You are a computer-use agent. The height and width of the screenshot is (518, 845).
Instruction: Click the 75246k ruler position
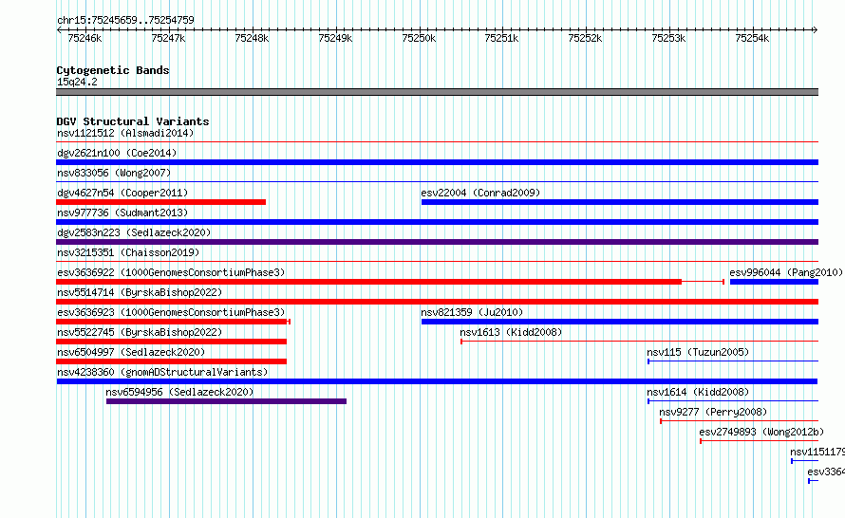pyautogui.click(x=84, y=38)
